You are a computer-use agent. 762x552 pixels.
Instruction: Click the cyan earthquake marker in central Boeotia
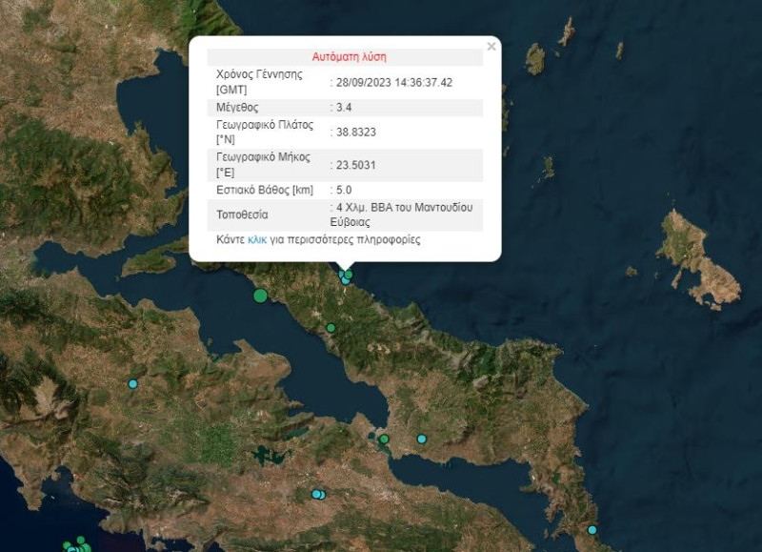[x=133, y=382]
